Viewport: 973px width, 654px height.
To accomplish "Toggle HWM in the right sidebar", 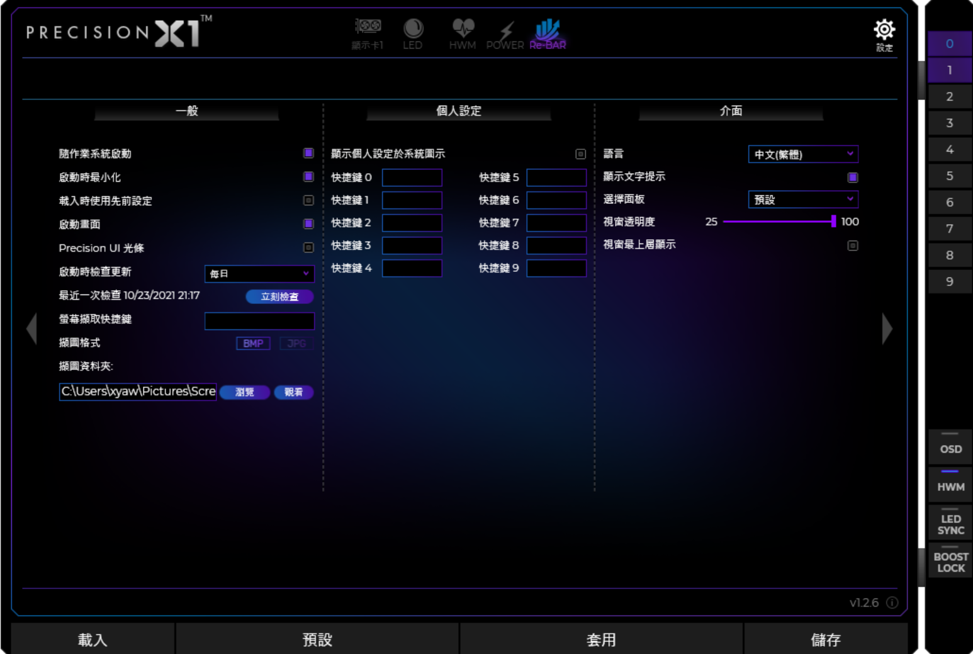I will [x=950, y=484].
